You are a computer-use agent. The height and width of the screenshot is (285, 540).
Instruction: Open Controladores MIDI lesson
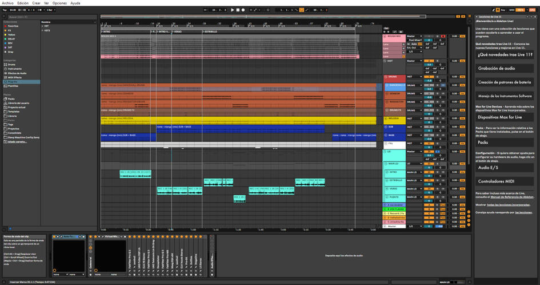click(505, 181)
